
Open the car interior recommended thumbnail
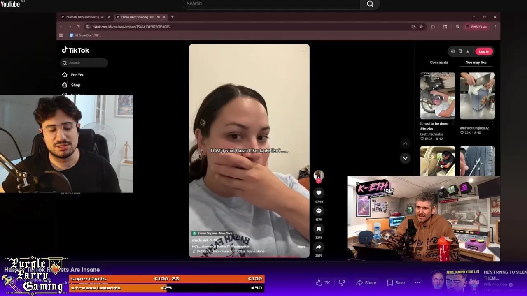click(x=438, y=161)
